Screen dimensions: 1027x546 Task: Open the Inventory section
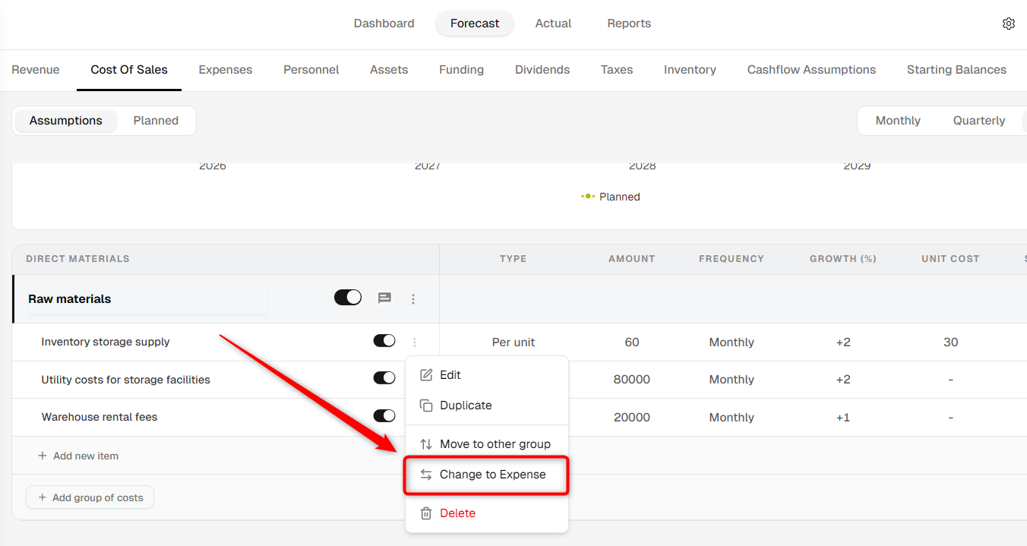690,70
